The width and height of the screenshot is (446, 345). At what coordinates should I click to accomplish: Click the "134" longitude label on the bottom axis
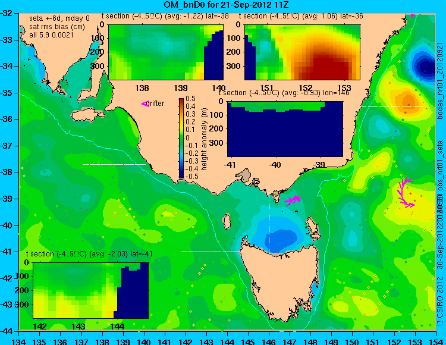pyautogui.click(x=20, y=341)
